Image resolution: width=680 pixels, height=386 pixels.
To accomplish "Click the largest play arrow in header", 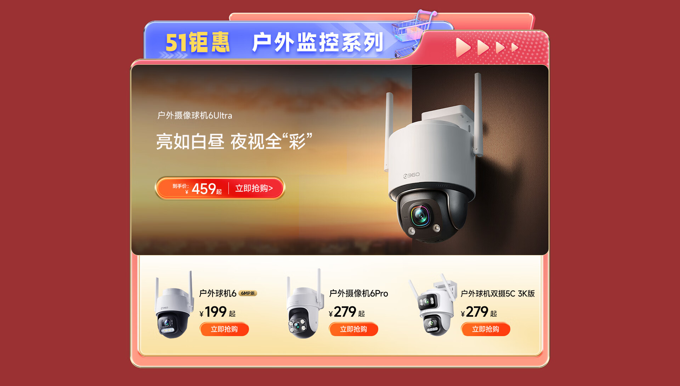I will click(x=463, y=48).
